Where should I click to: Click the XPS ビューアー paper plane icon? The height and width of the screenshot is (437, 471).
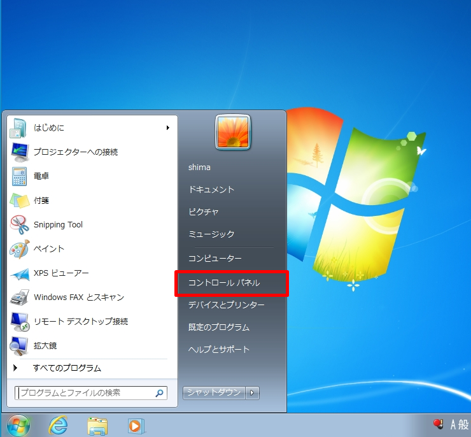click(x=20, y=274)
